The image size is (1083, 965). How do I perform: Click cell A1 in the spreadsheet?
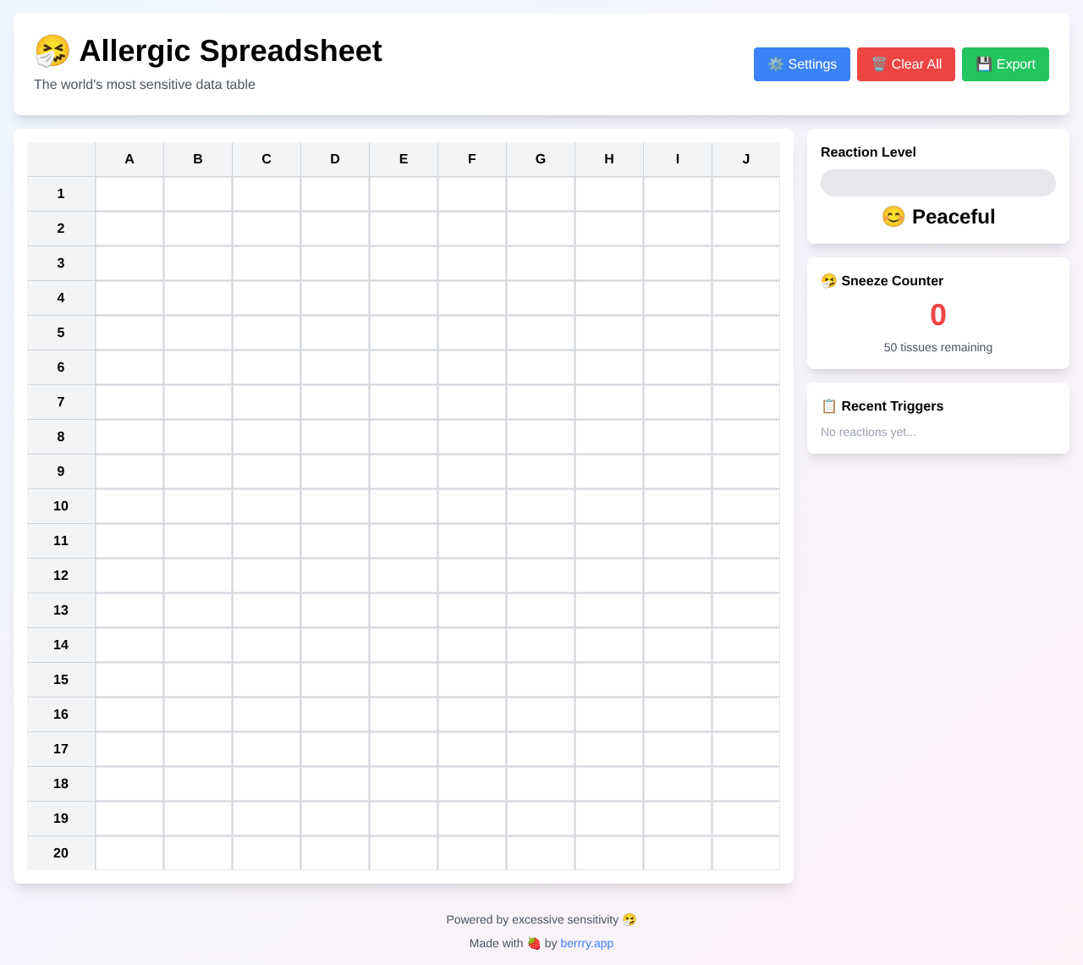pyautogui.click(x=129, y=194)
